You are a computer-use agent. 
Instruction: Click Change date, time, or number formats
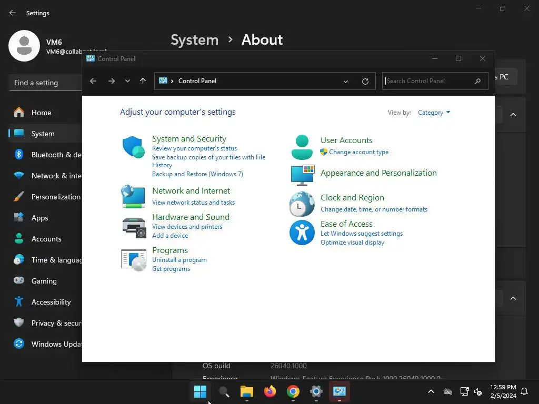[x=374, y=209]
